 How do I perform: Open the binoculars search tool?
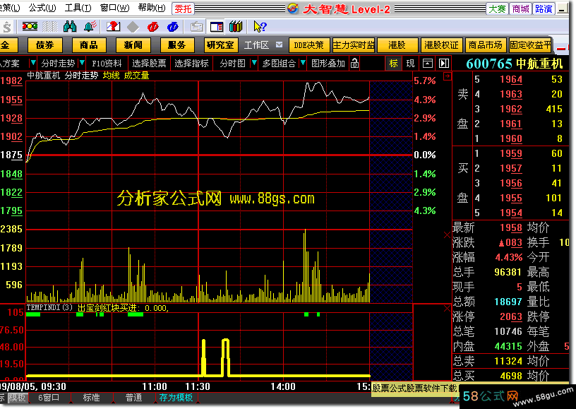(x=70, y=26)
